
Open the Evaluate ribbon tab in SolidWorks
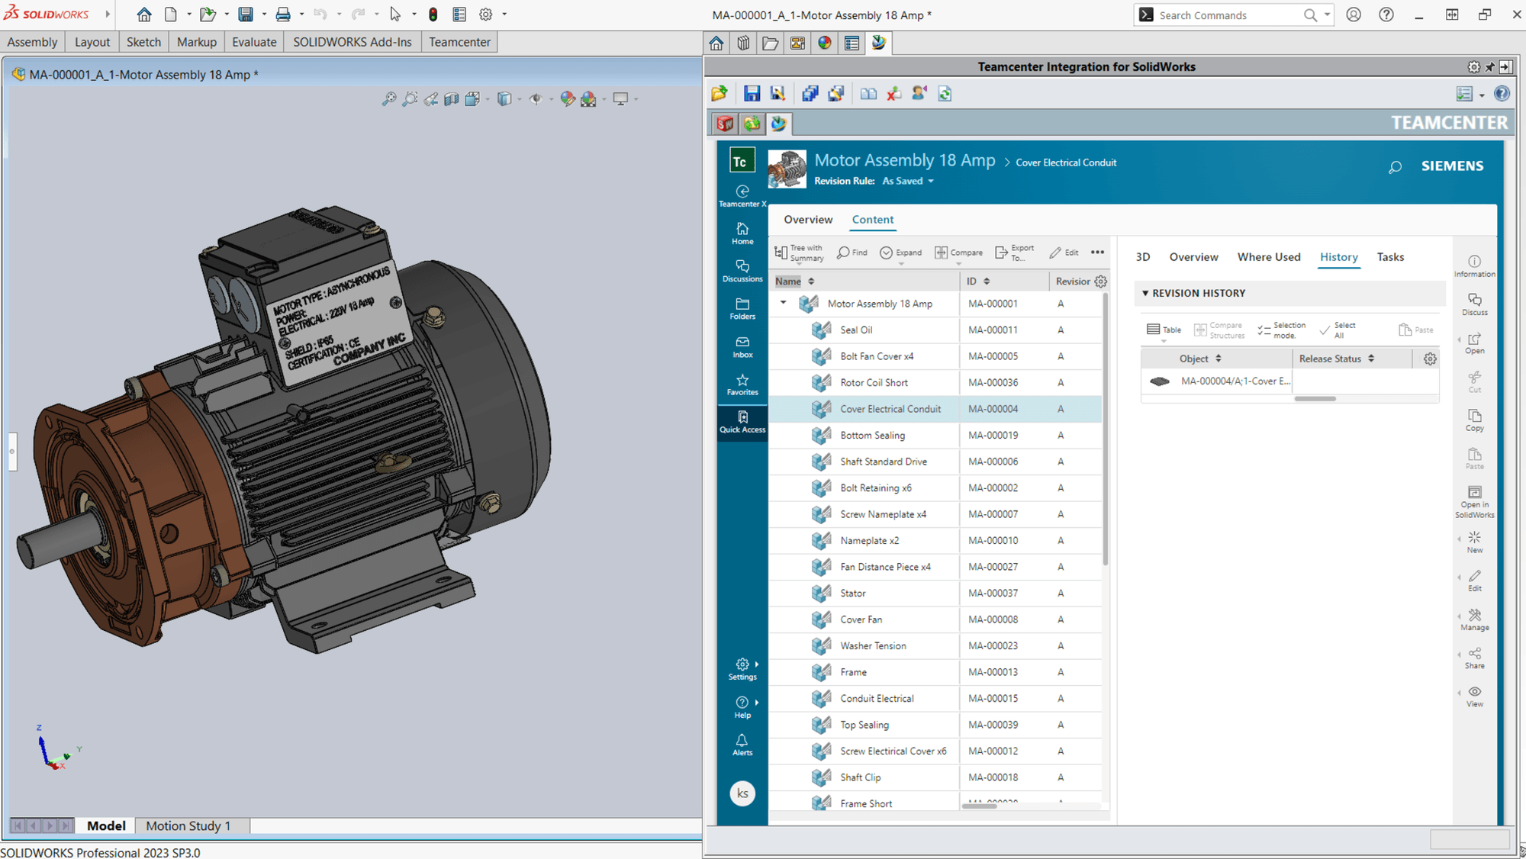tap(254, 42)
